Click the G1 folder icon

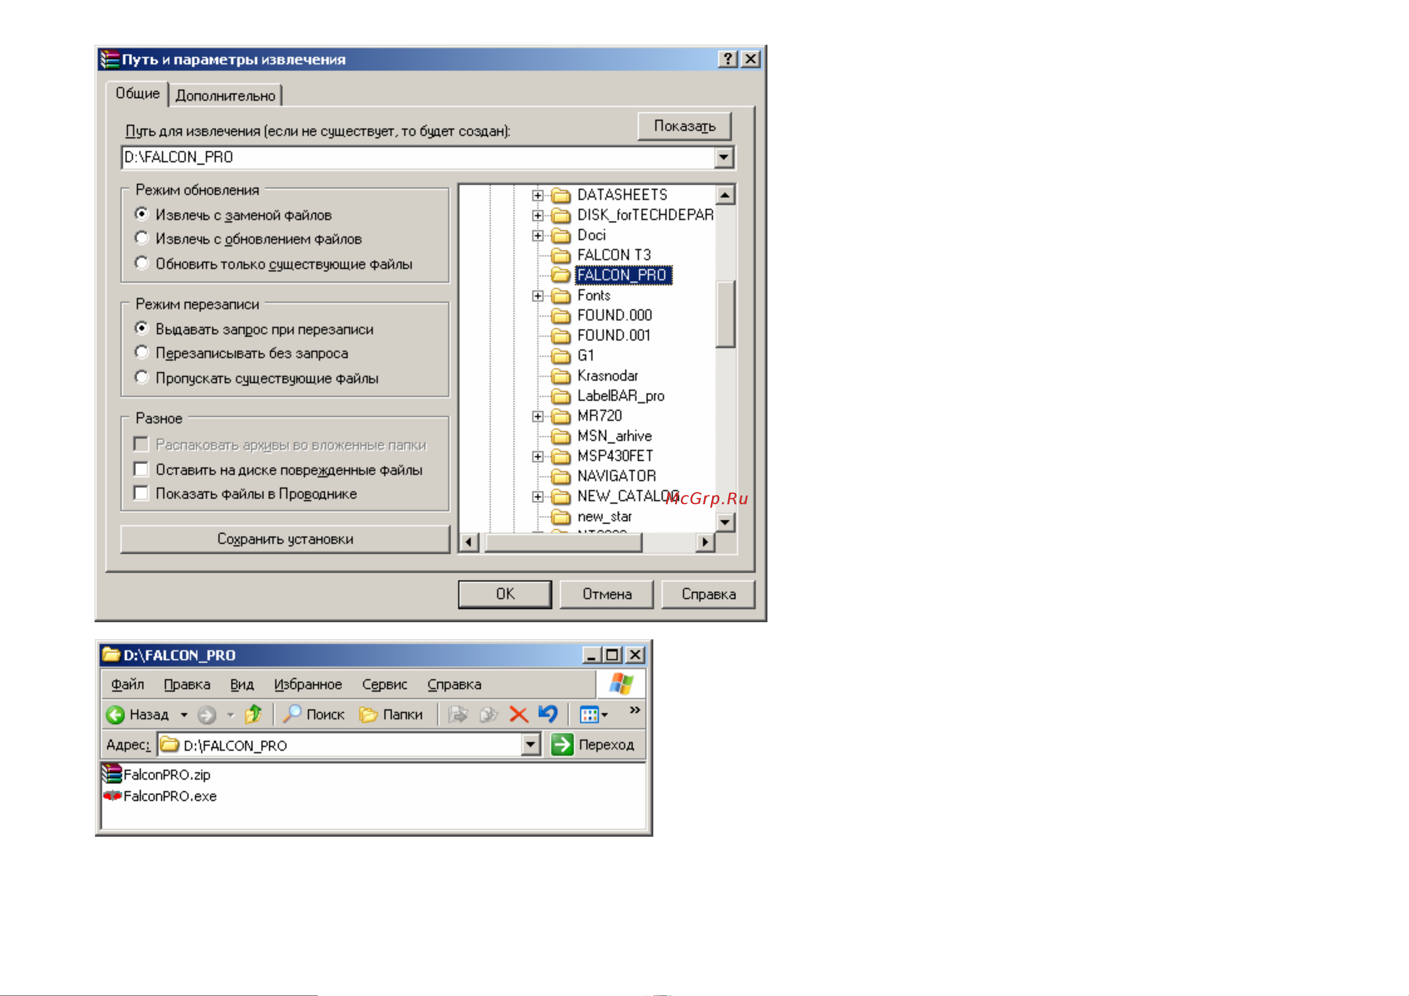coord(561,356)
